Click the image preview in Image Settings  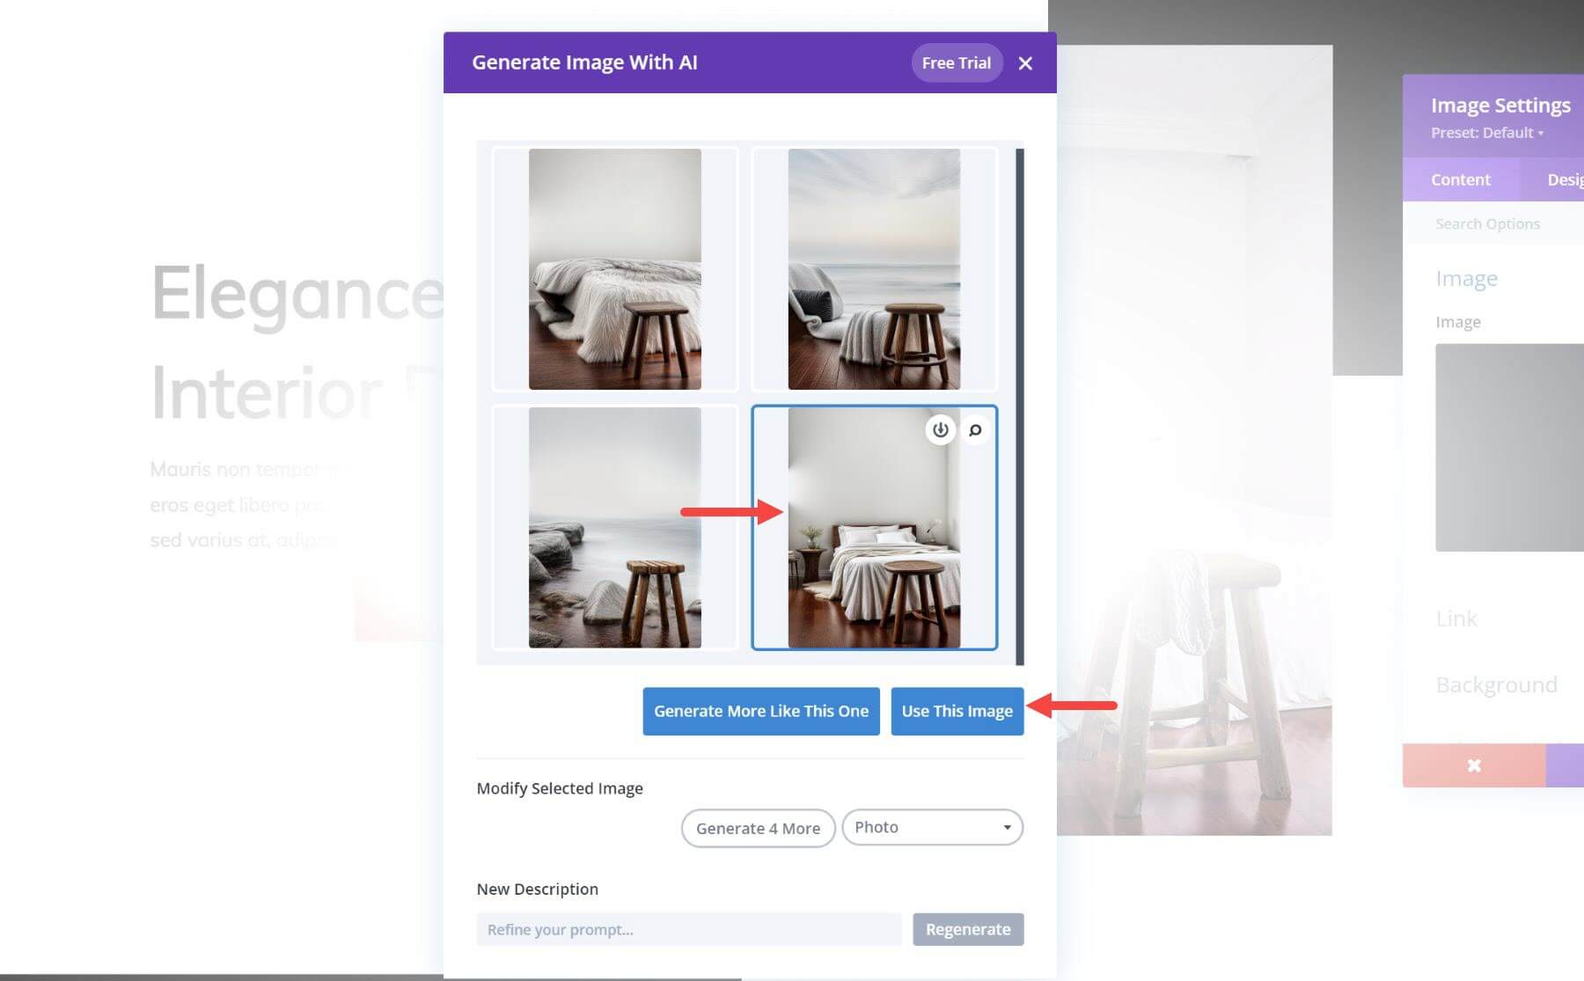click(x=1509, y=448)
